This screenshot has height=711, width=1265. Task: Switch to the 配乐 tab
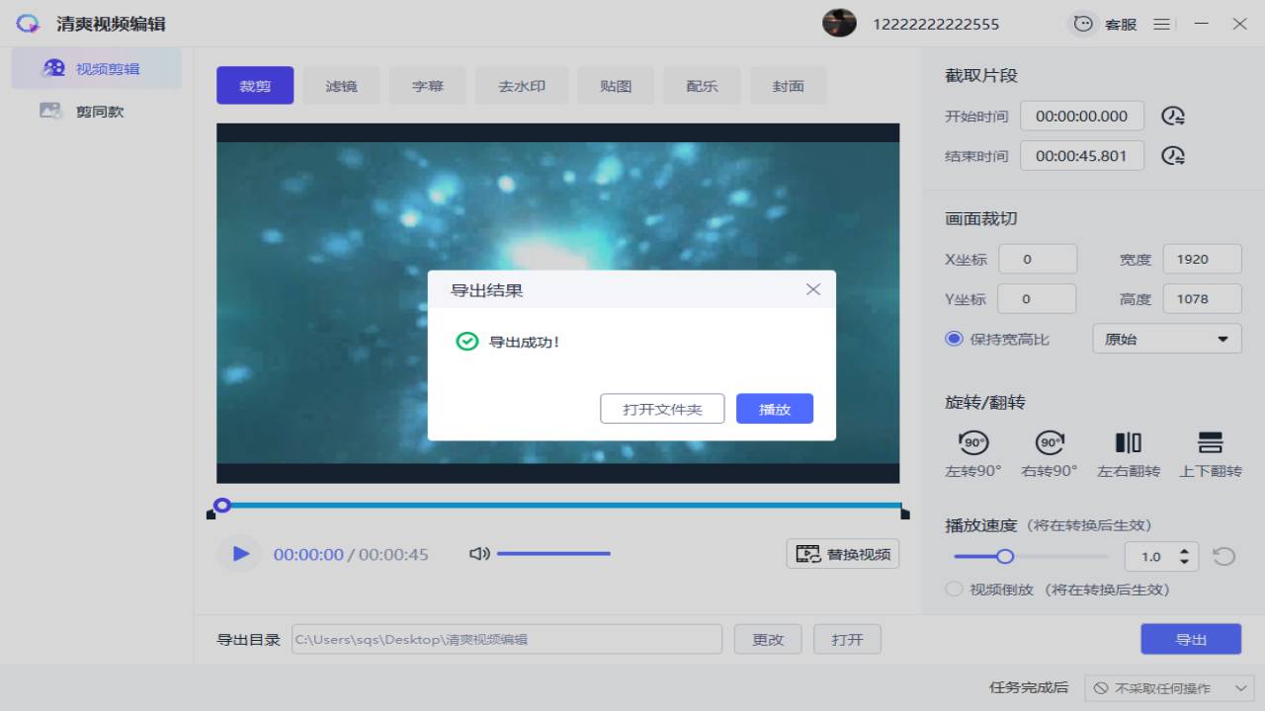(x=702, y=85)
